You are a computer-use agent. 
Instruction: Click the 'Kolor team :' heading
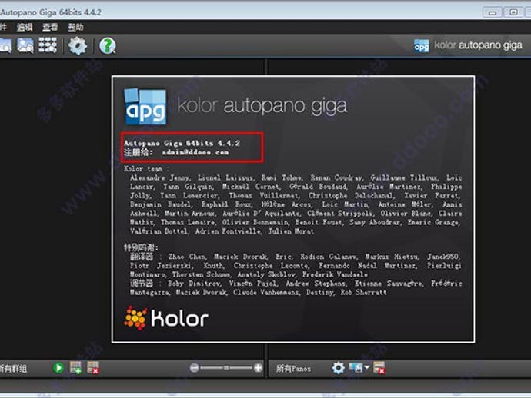[146, 168]
